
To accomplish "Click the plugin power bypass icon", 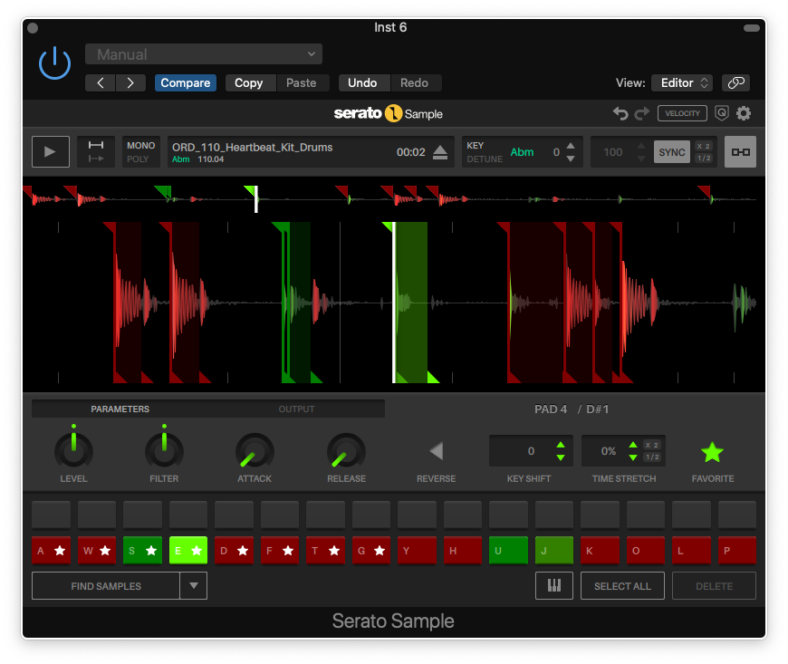I will click(x=54, y=63).
